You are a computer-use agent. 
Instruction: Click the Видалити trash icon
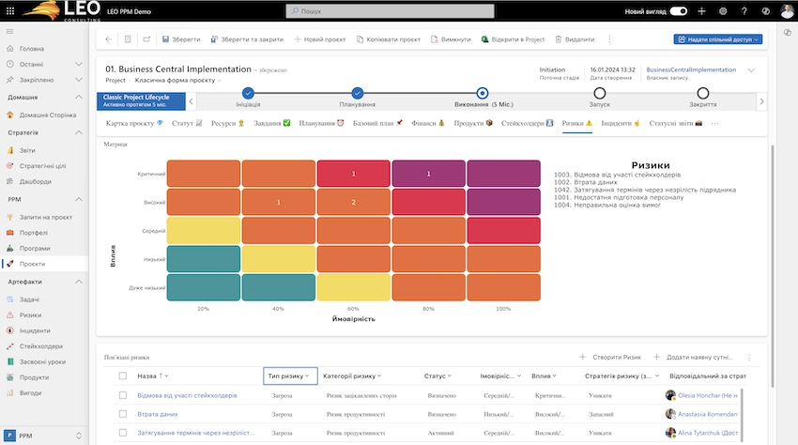point(560,39)
